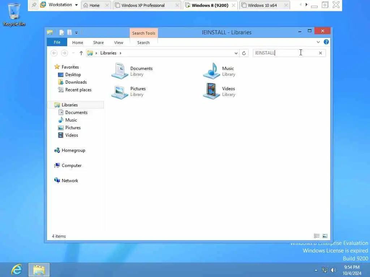Open Downloads under Favorites
The image size is (370, 277).
(x=76, y=82)
